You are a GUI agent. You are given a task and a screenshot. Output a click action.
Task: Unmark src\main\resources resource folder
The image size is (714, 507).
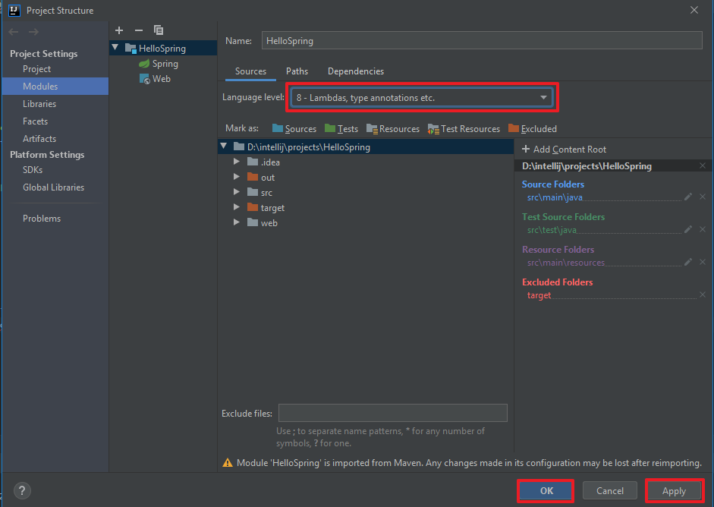point(703,262)
